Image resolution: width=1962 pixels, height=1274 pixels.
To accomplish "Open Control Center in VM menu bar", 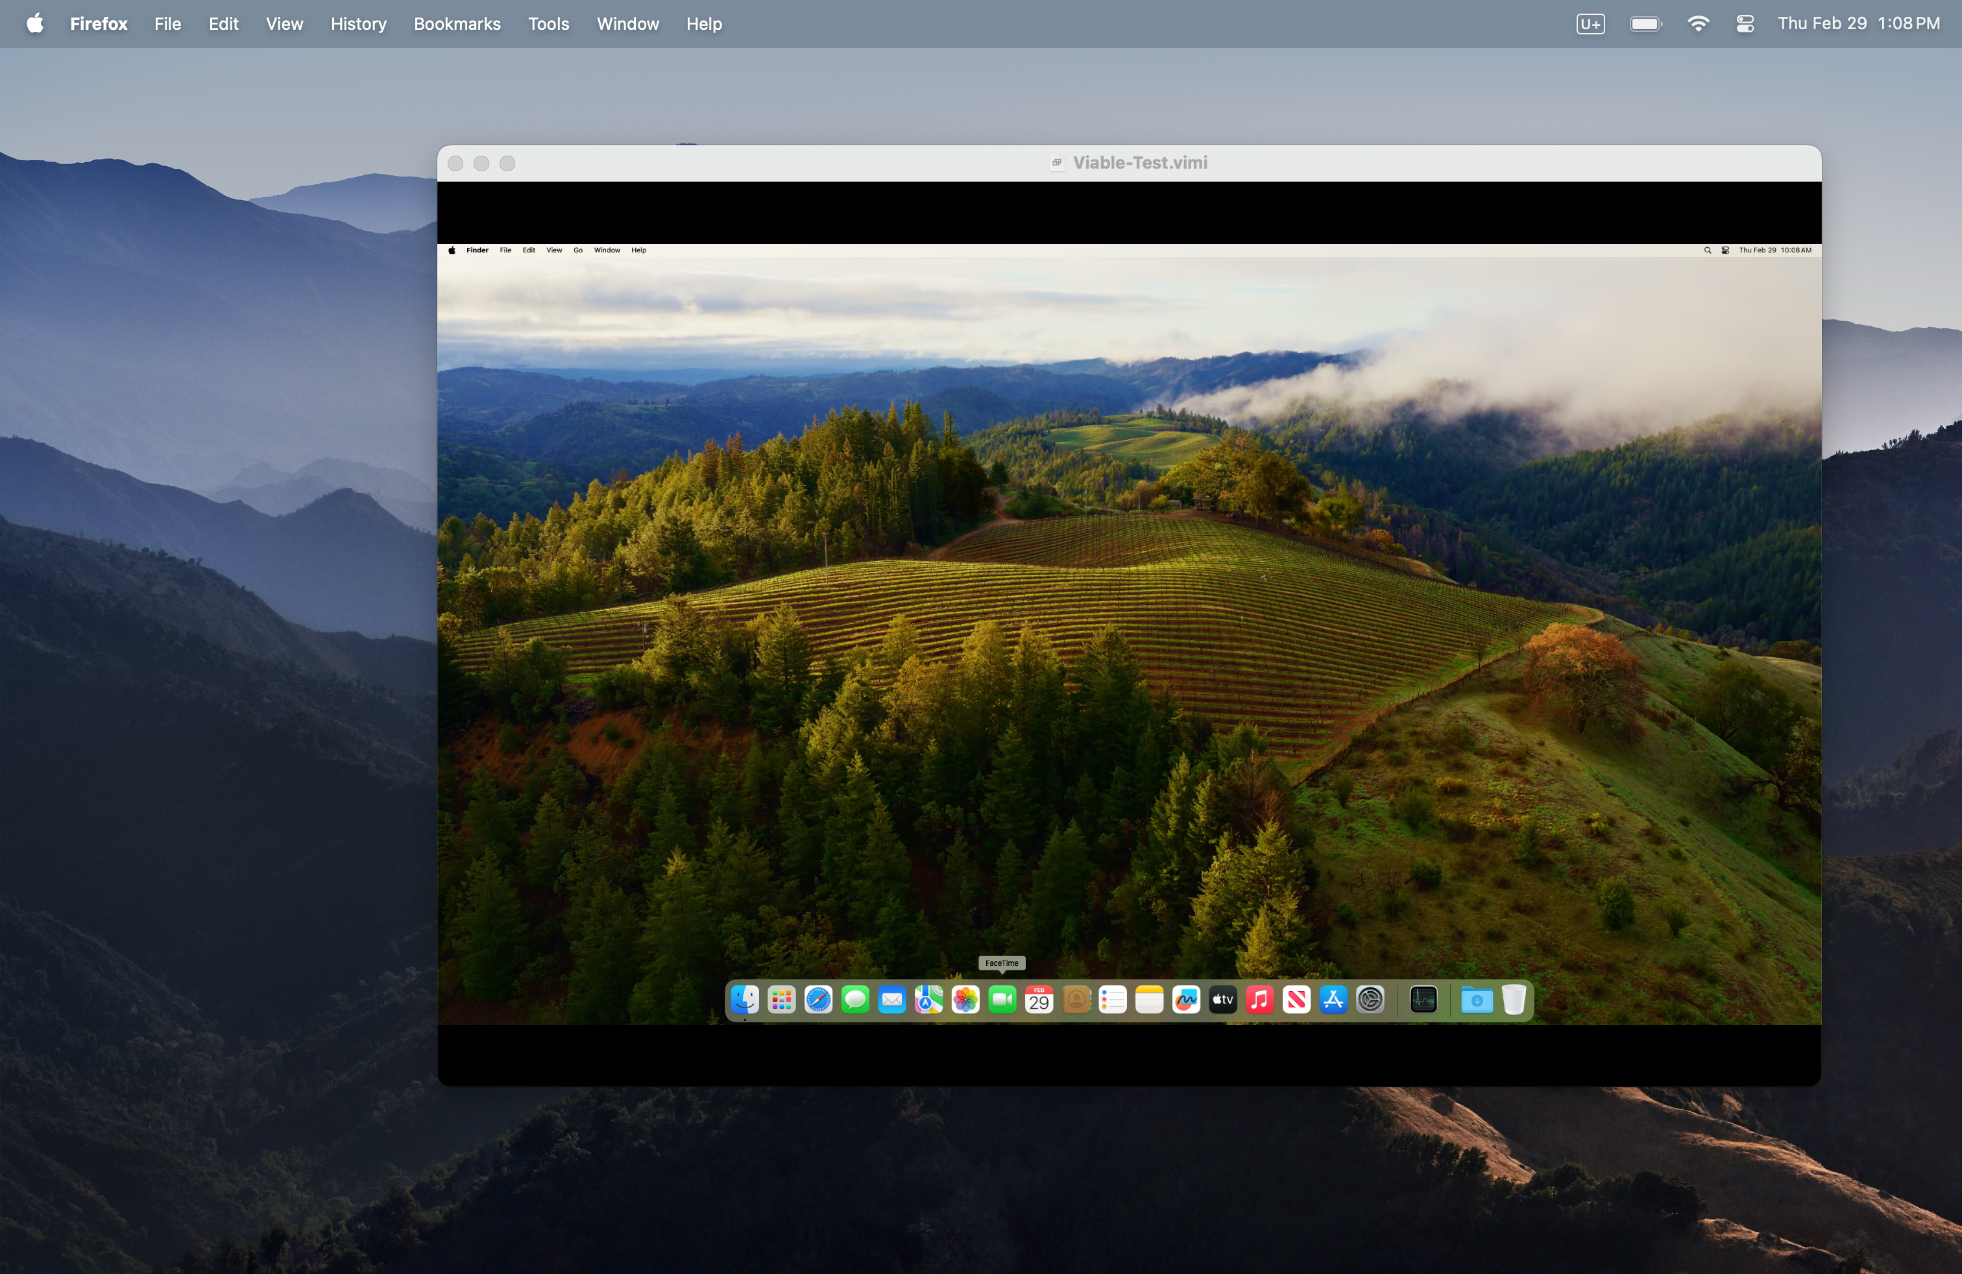I will pos(1725,250).
